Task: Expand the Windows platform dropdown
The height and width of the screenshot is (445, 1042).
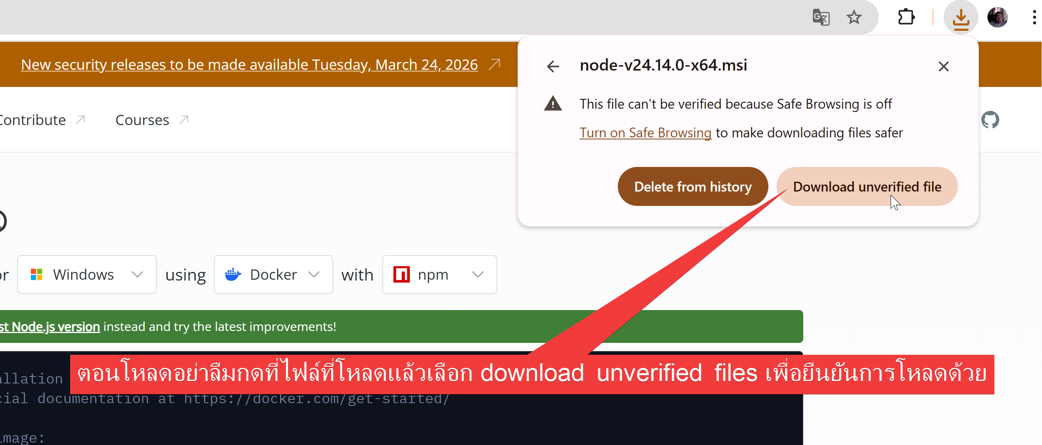Action: tap(87, 274)
